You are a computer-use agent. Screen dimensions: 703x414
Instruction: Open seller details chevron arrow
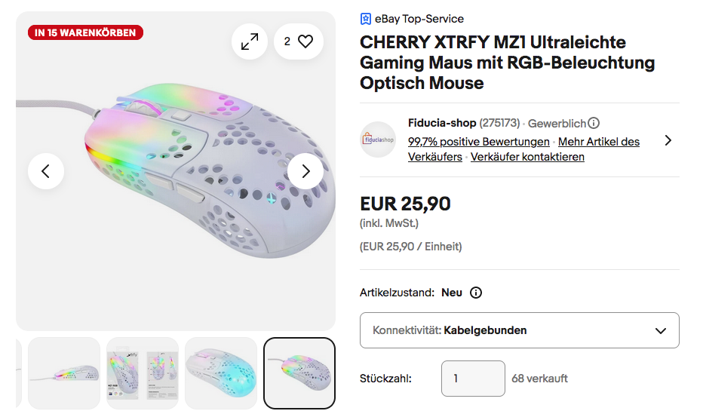click(x=668, y=140)
